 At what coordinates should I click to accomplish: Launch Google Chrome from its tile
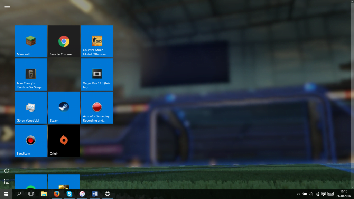[x=64, y=41]
